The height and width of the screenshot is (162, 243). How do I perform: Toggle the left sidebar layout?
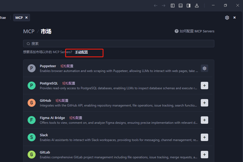coord(173,6)
